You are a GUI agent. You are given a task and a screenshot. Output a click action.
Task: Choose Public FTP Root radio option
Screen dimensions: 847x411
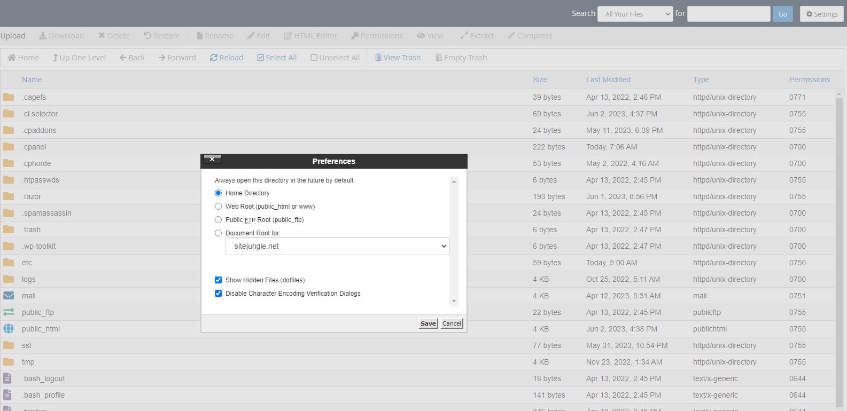tap(218, 220)
